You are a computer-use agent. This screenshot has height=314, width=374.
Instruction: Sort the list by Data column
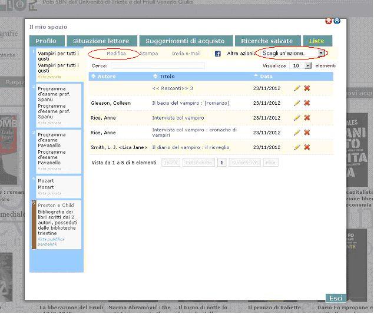[266, 77]
